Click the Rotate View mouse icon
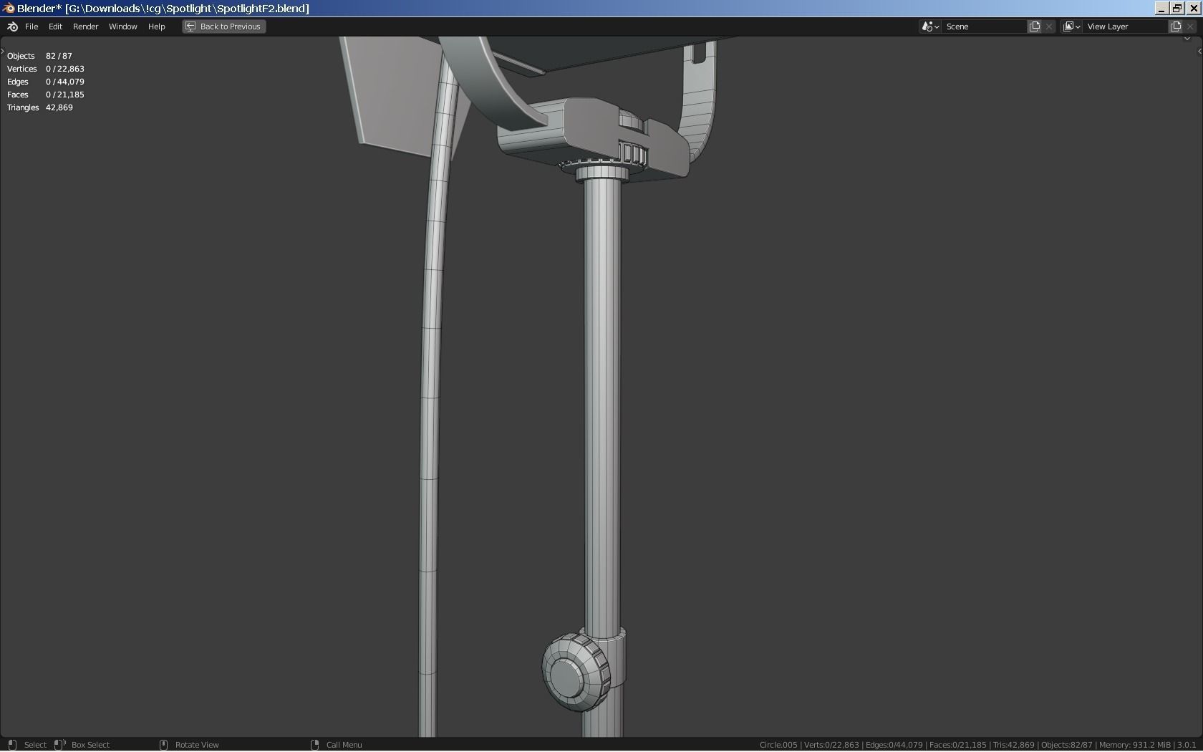Viewport: 1203px width, 752px height. coord(163,745)
